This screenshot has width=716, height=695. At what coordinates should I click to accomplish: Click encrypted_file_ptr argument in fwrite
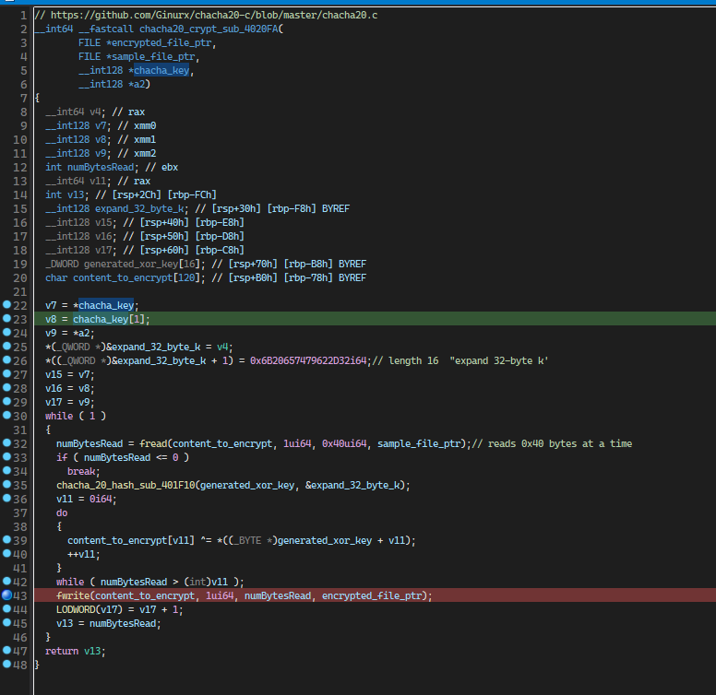tap(372, 595)
